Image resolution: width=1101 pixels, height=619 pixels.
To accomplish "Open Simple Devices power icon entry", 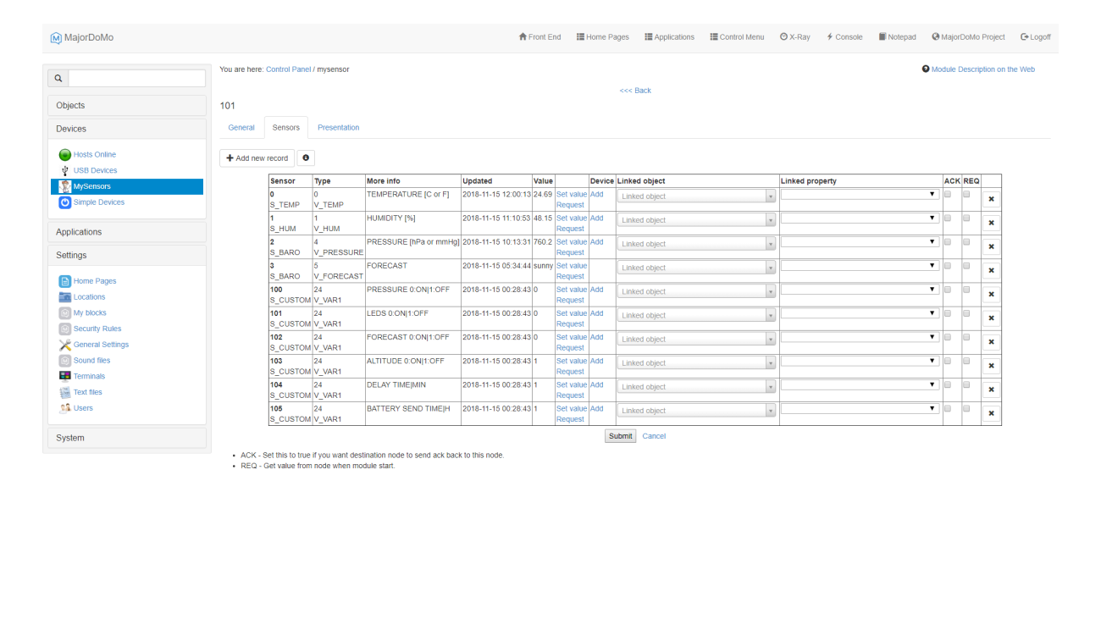I will (x=65, y=202).
